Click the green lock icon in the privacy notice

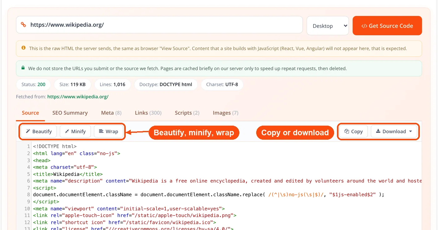[x=23, y=68]
